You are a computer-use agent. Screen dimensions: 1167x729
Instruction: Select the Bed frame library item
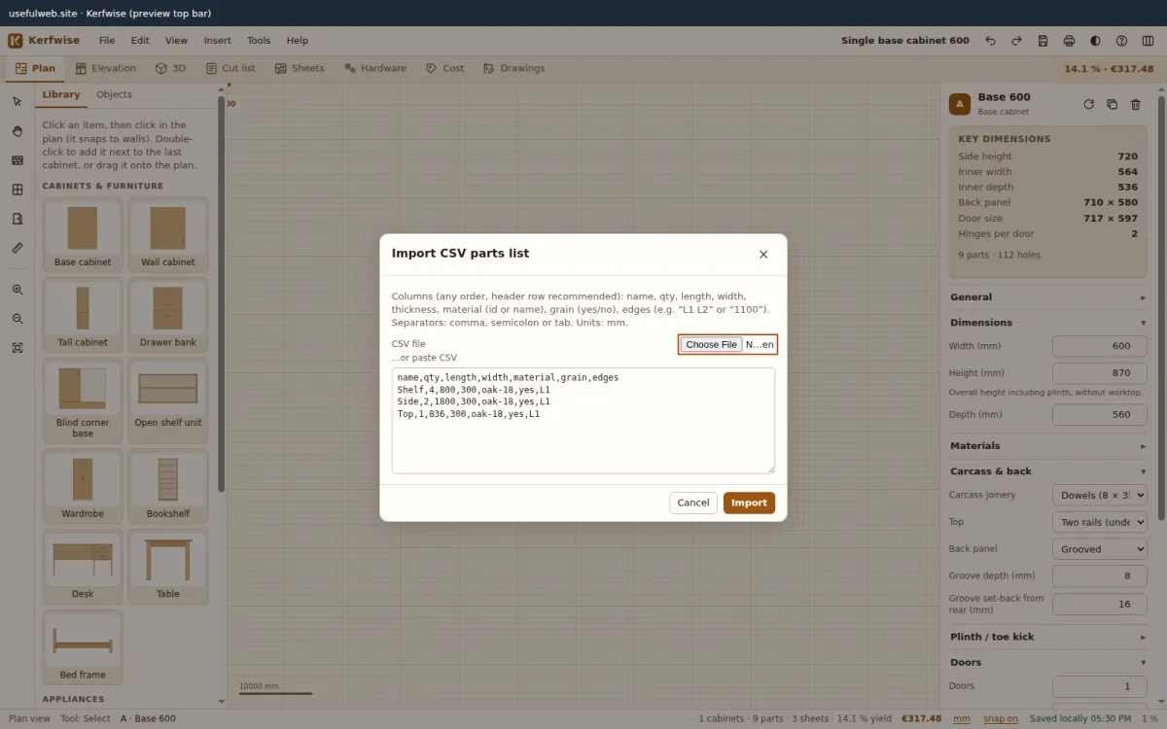coord(83,647)
